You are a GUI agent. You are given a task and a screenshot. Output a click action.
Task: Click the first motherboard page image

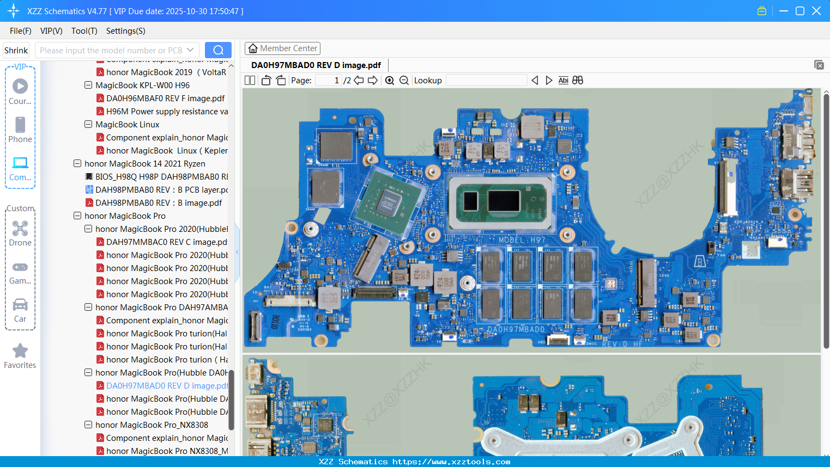point(531,220)
